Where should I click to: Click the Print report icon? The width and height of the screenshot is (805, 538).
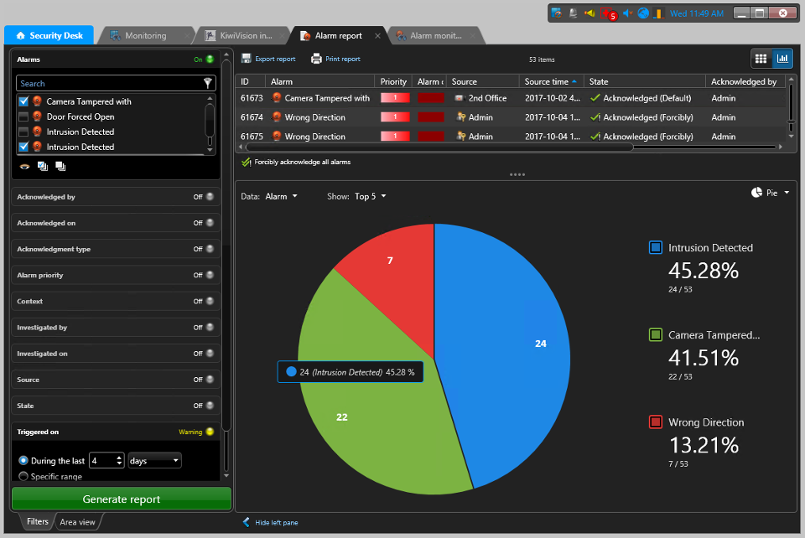pos(335,59)
